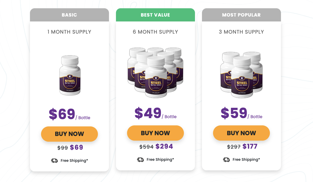313x182 pixels.
Task: Click the discounted $177 total price
Action: click(x=250, y=147)
